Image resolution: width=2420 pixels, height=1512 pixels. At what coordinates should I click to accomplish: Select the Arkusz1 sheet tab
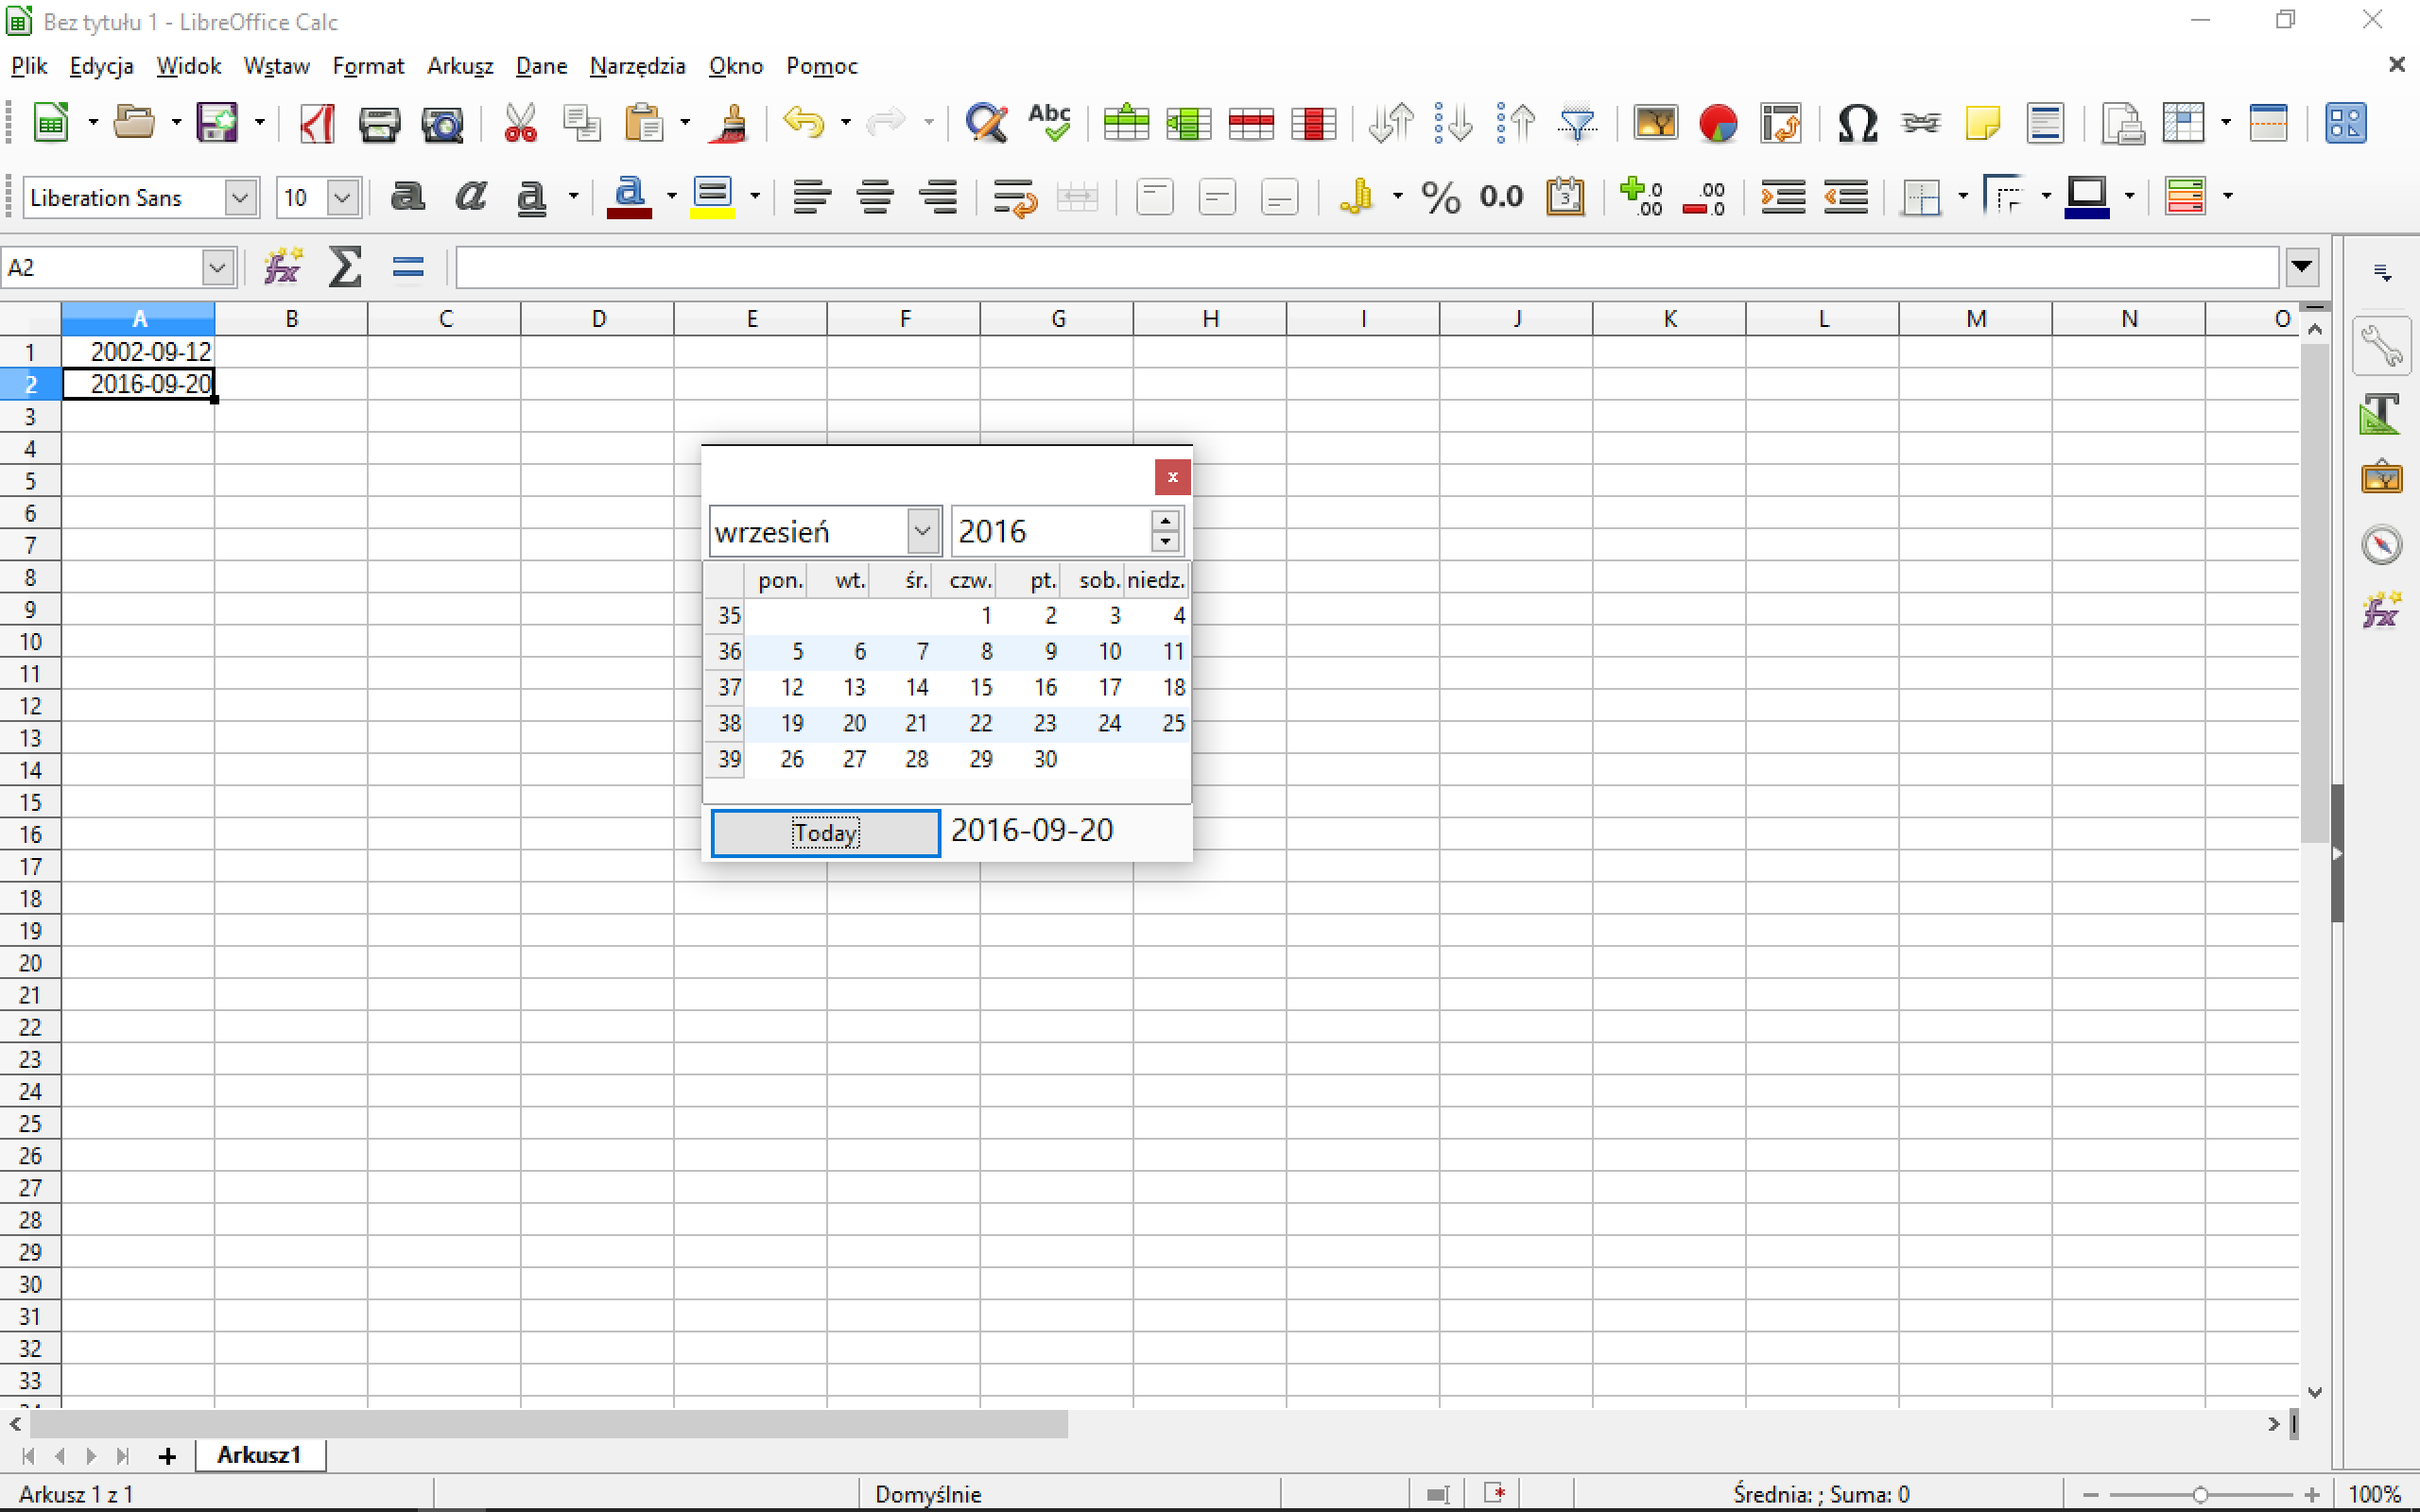point(259,1454)
